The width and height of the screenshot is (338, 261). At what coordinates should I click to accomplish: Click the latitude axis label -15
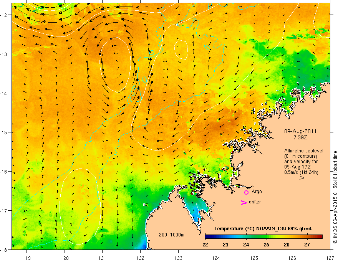coord(4,132)
